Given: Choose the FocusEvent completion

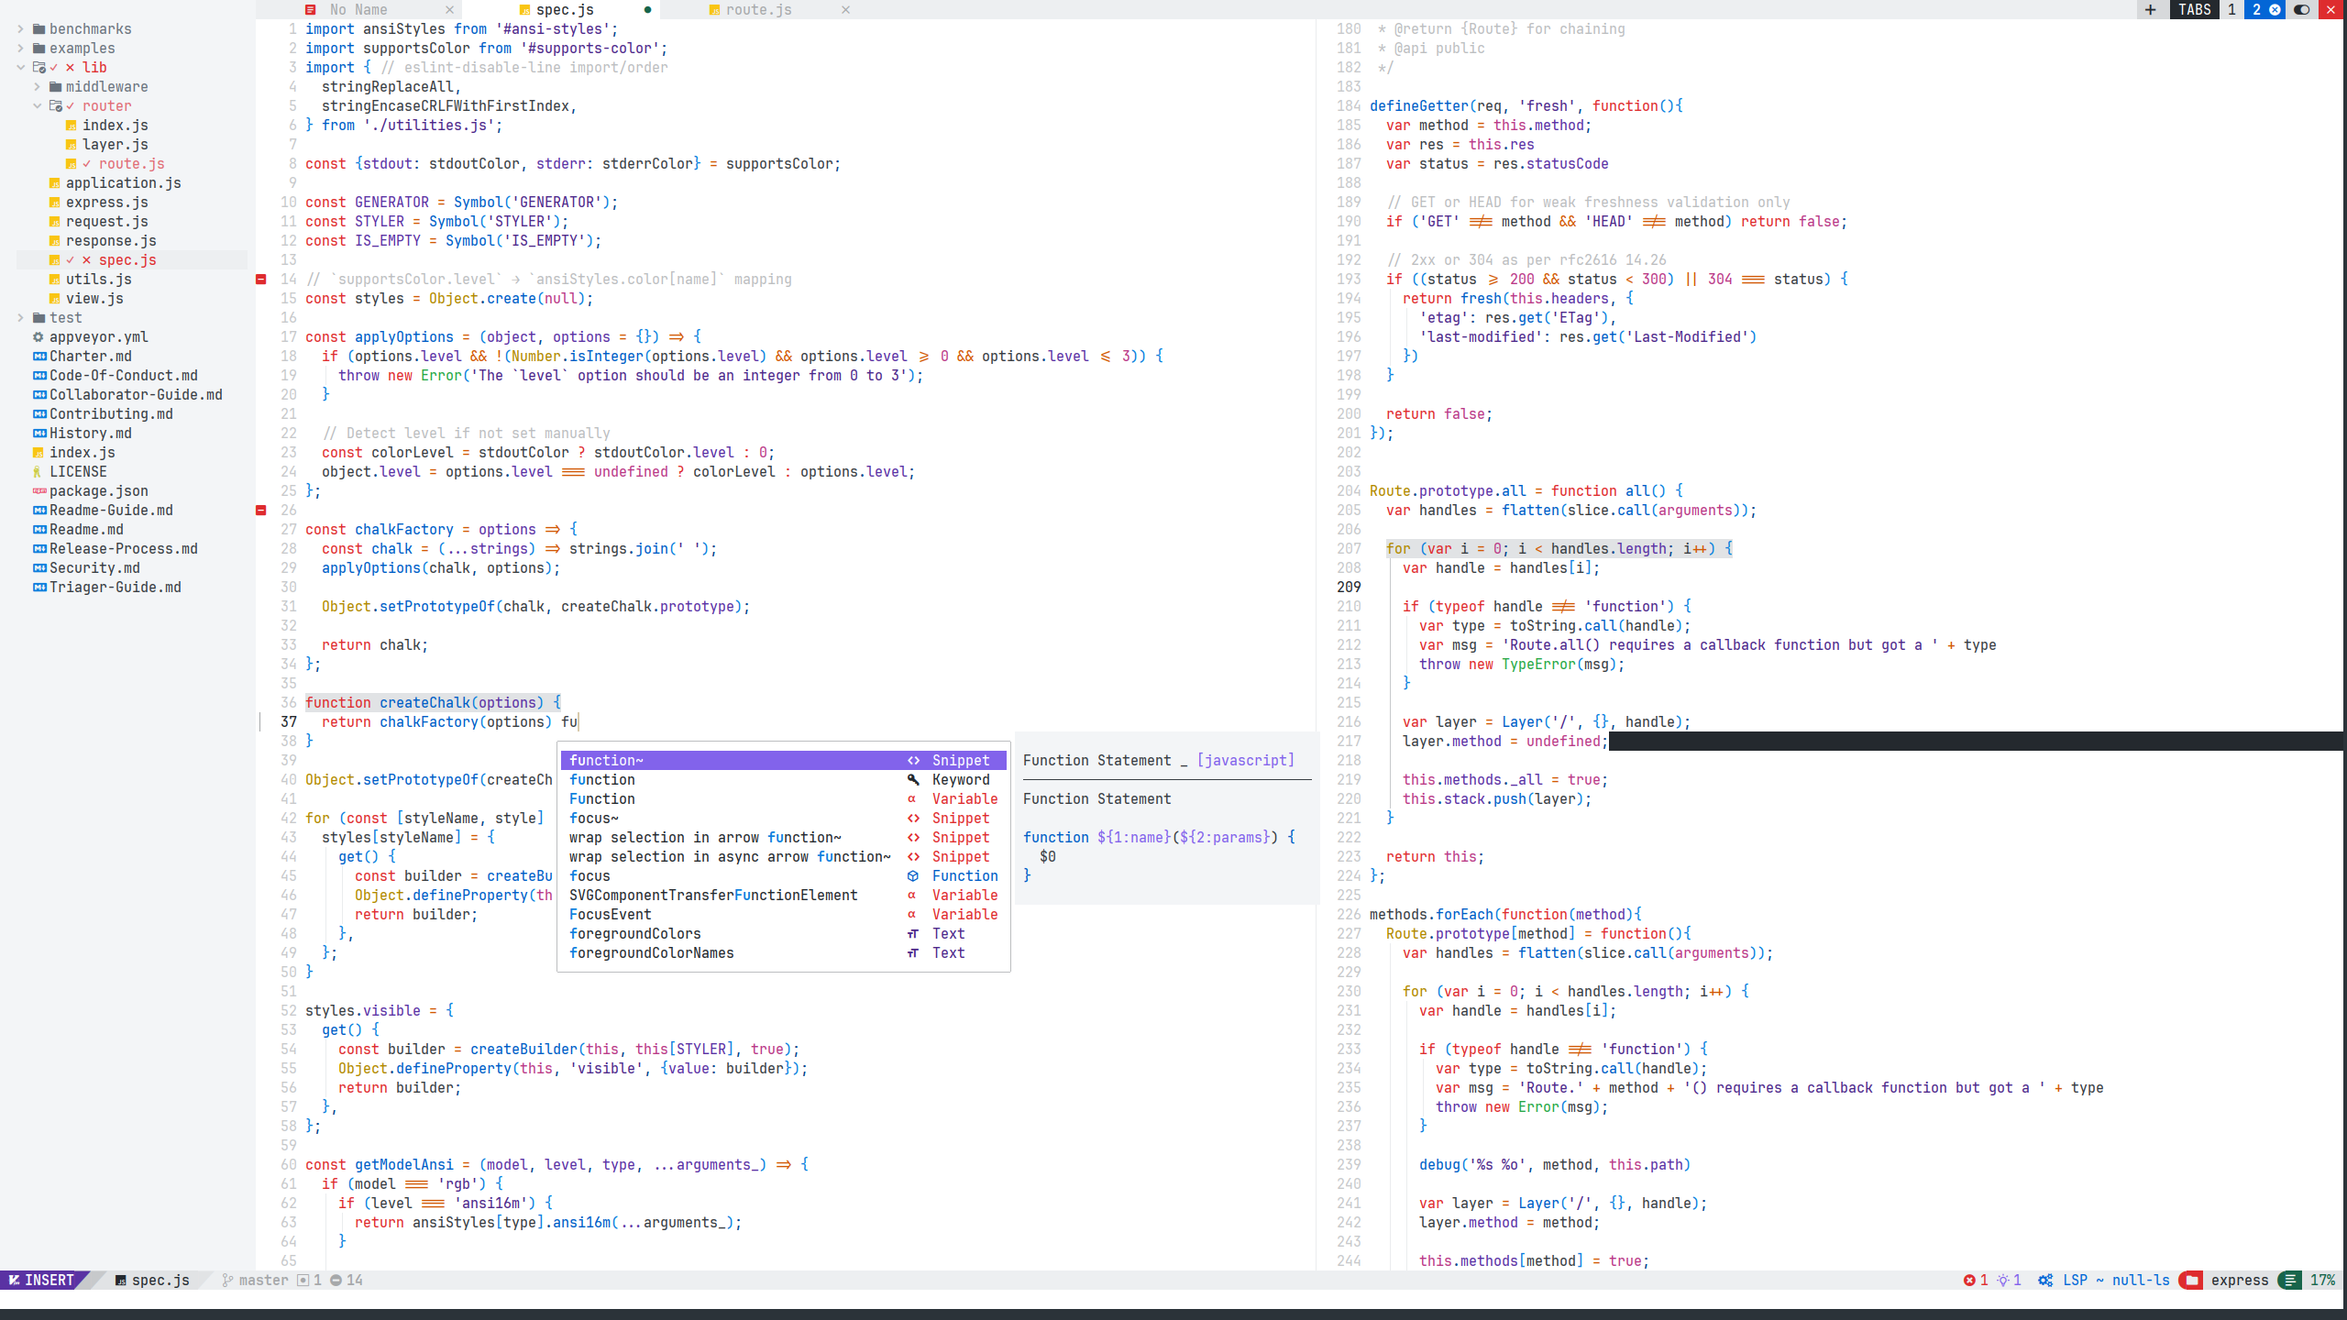Looking at the screenshot, I should point(784,915).
